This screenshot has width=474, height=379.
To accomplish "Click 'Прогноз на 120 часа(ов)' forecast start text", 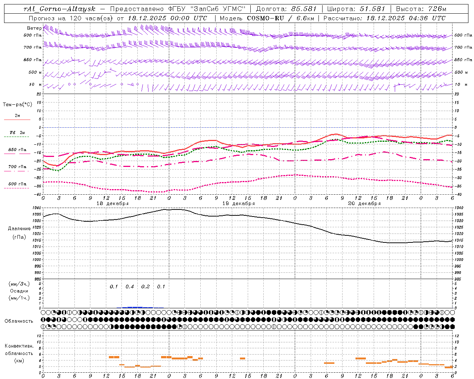I will (x=71, y=18).
